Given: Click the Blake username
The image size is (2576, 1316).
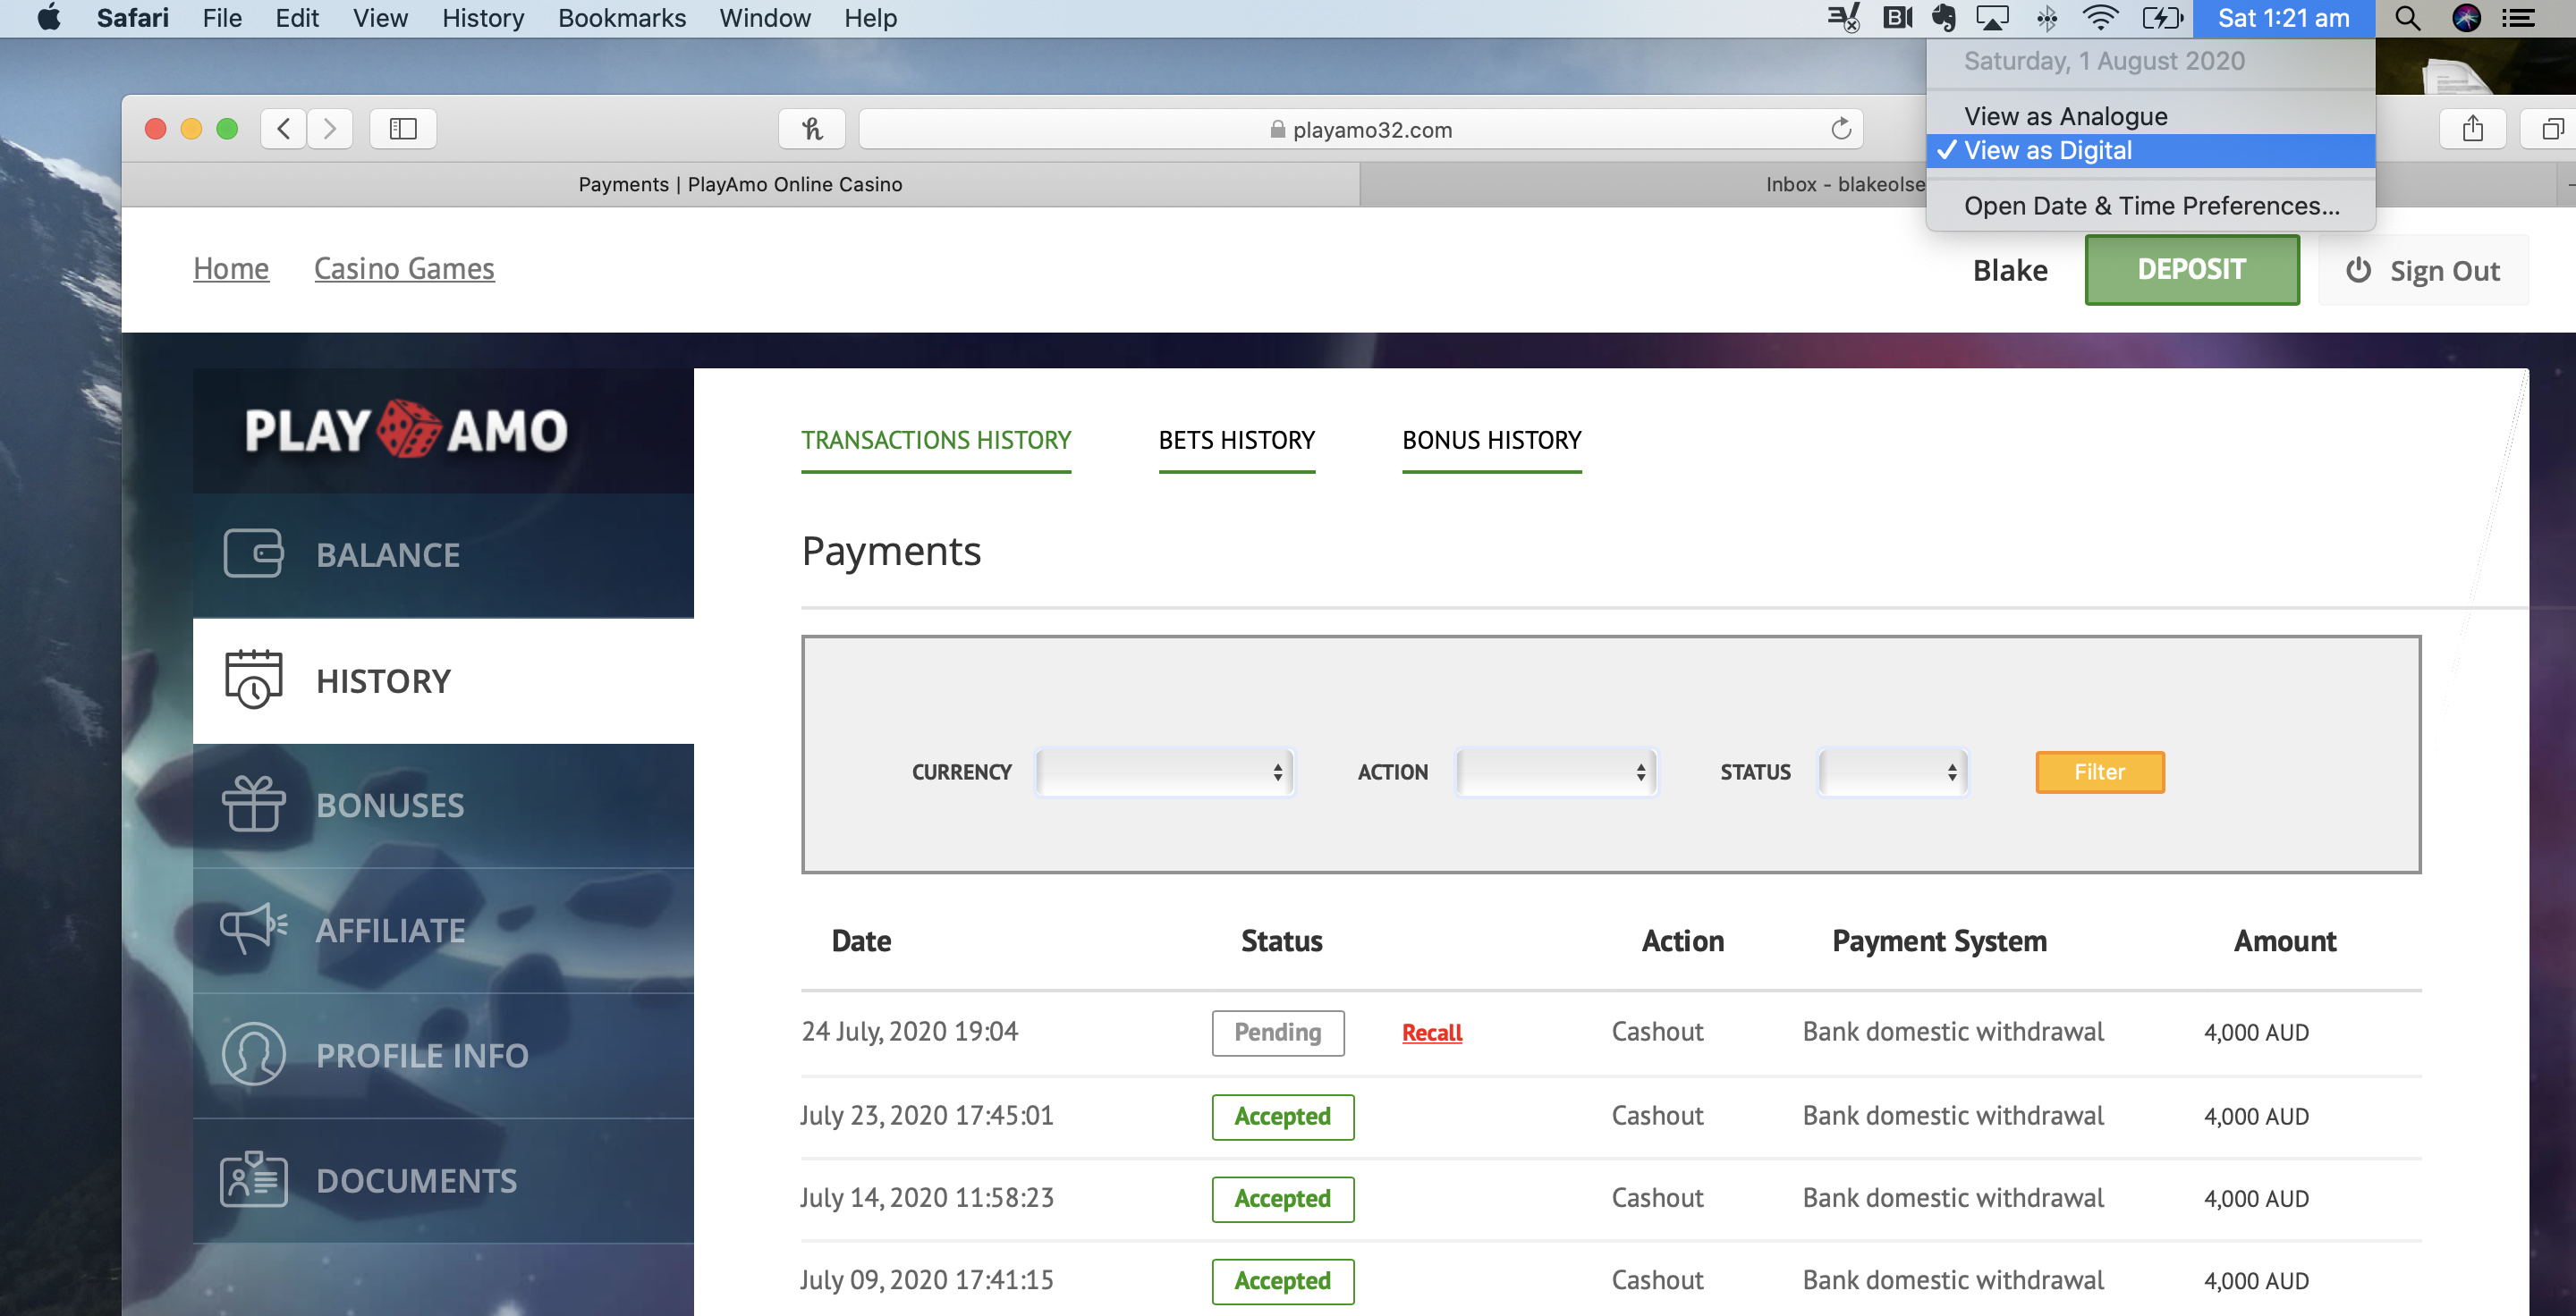Looking at the screenshot, I should 2009,270.
